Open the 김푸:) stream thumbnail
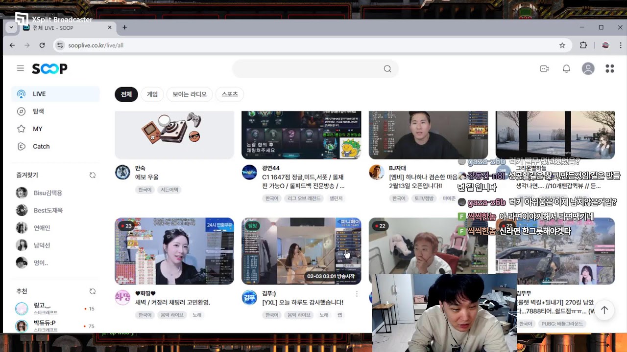 (301, 251)
